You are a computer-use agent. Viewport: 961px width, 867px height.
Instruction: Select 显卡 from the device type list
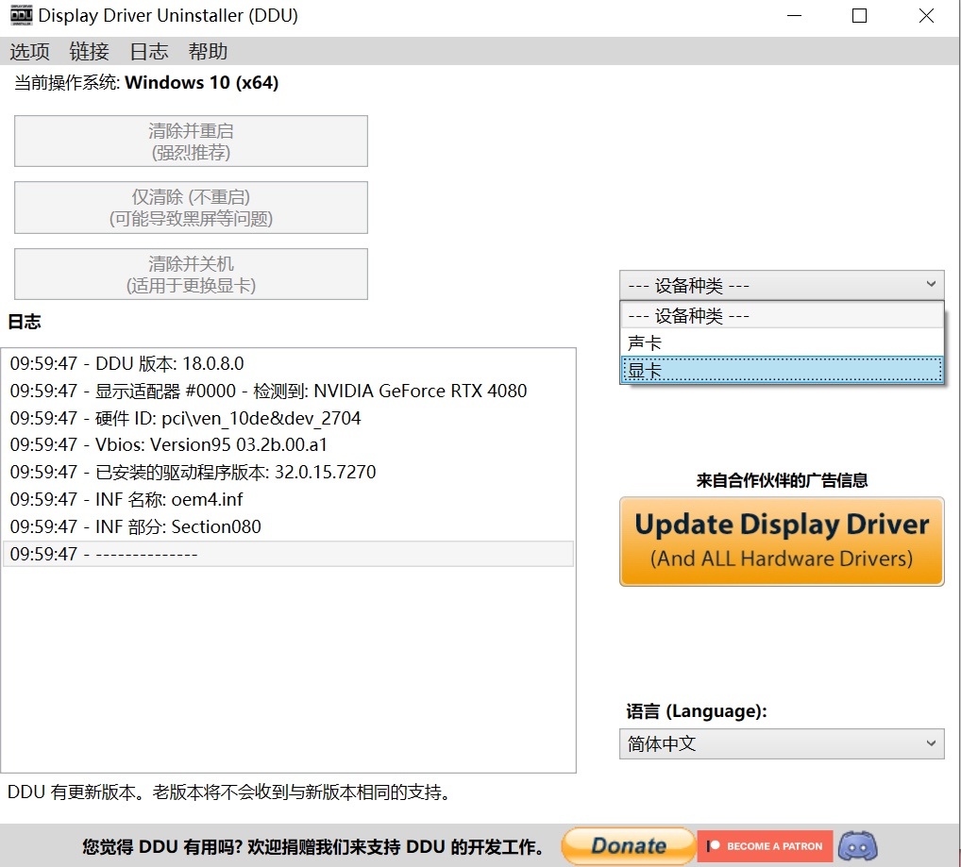tap(782, 371)
